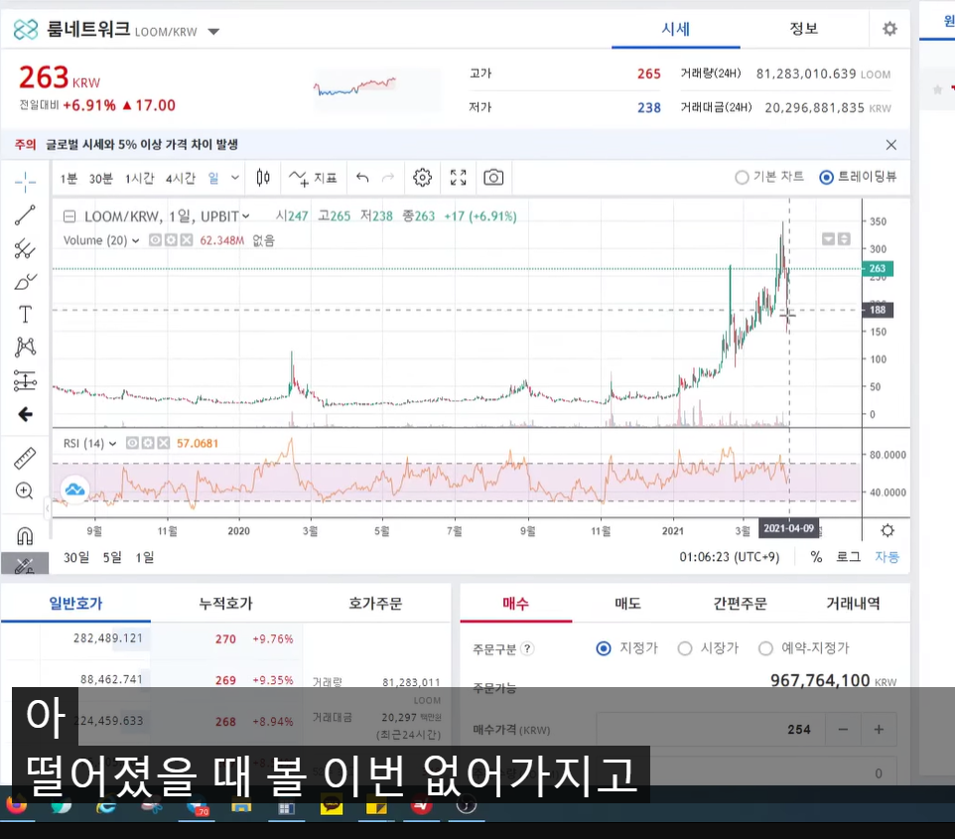The image size is (955, 839).
Task: Open candlestick chart type selector
Action: click(x=263, y=178)
